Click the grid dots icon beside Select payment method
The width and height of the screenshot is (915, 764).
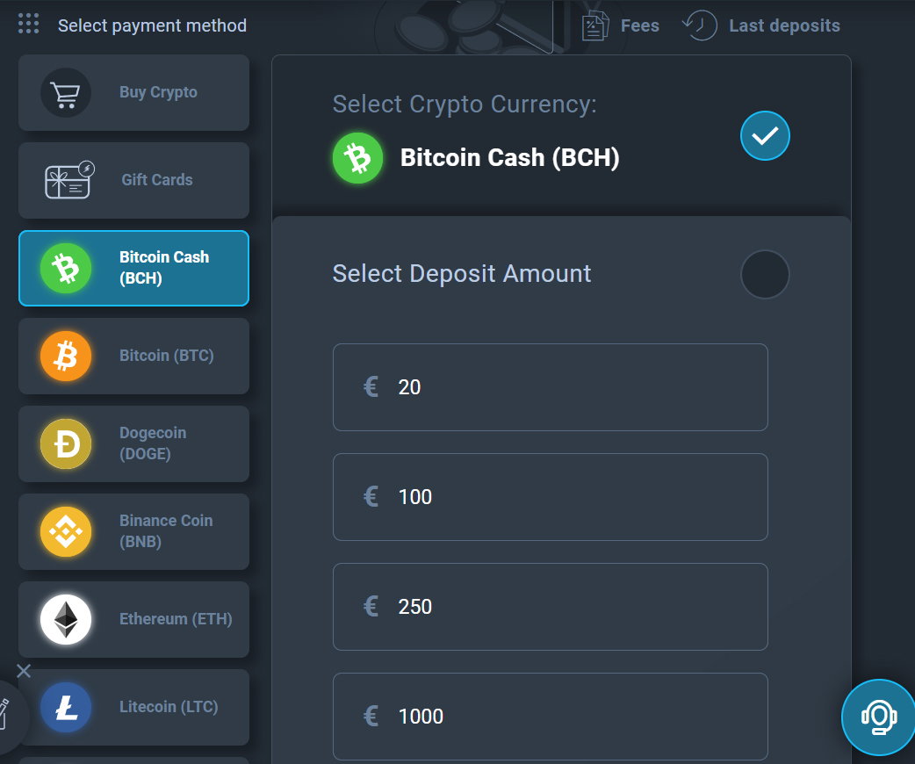(x=29, y=24)
